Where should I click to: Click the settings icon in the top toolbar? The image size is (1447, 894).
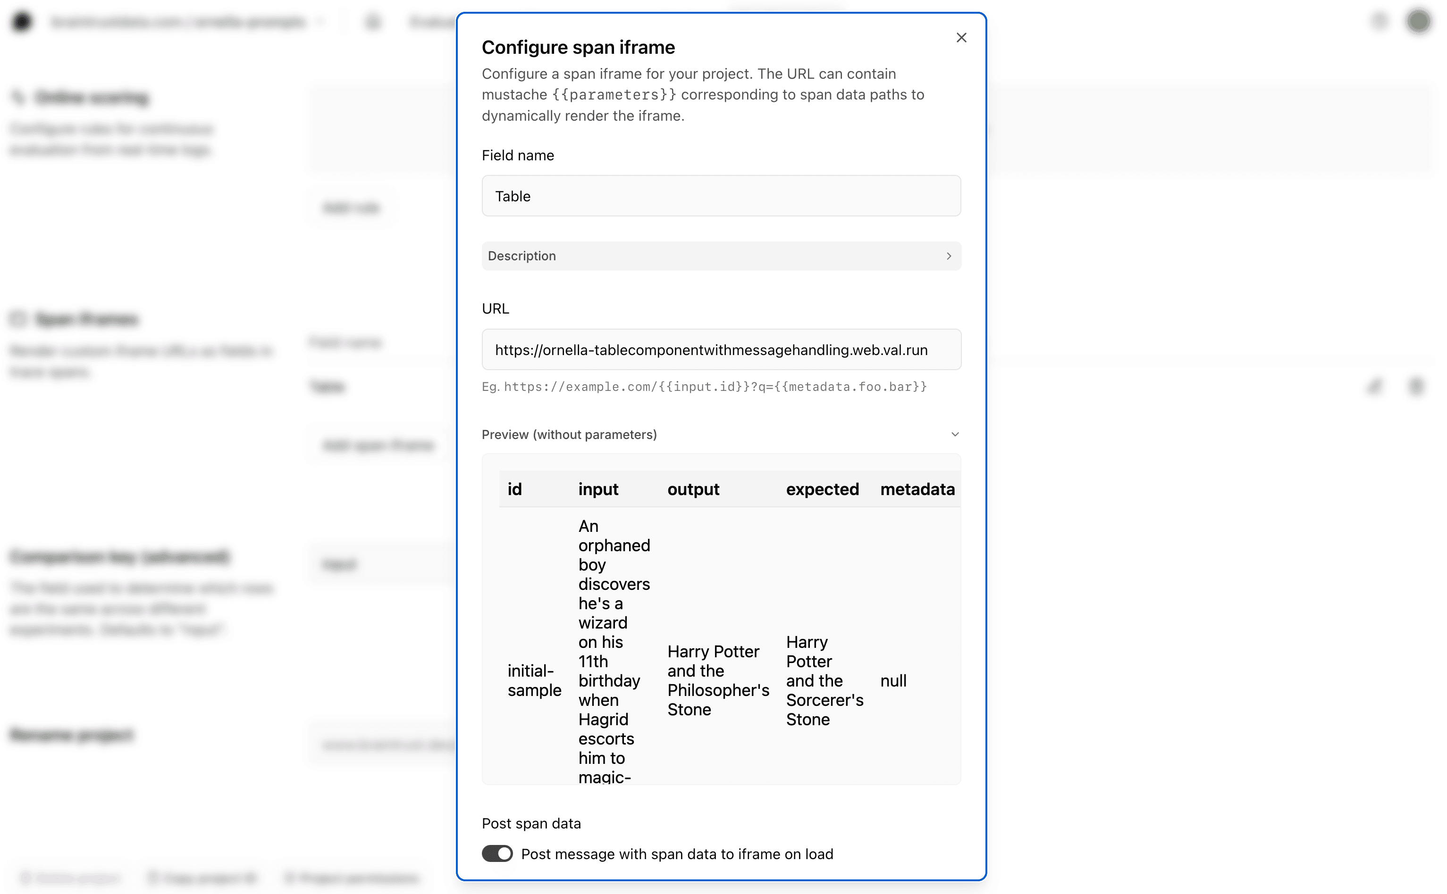click(1380, 21)
